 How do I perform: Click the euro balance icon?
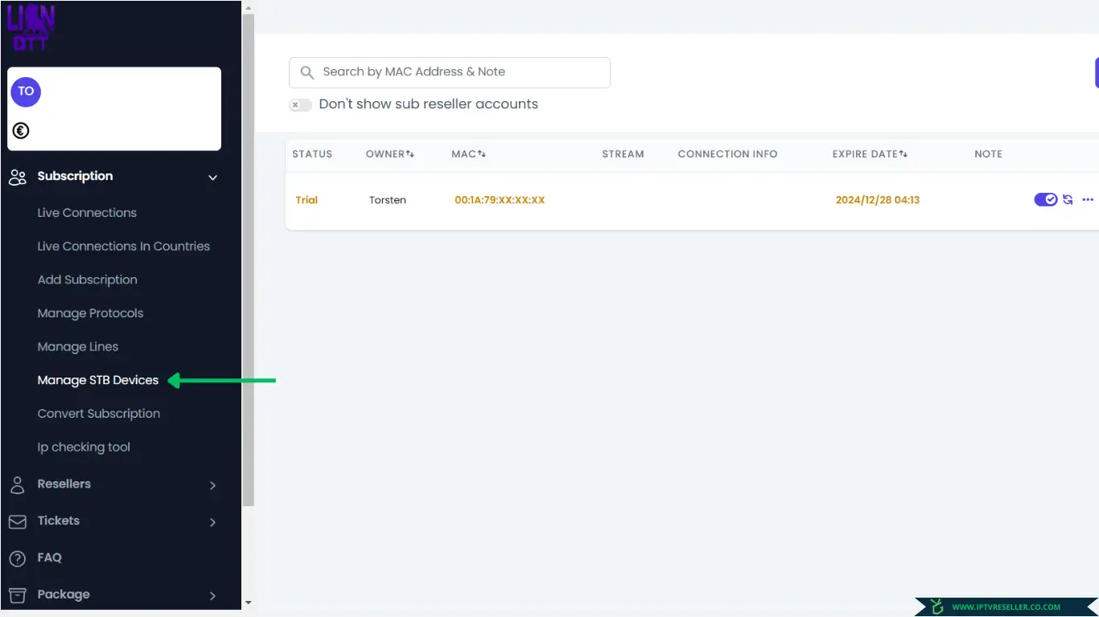tap(21, 130)
